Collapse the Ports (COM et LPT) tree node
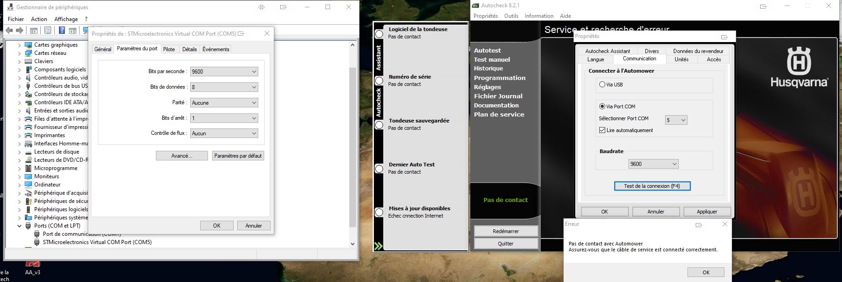 pos(20,226)
